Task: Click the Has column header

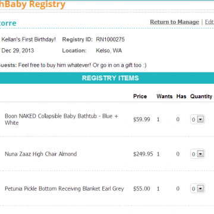Action: (181, 96)
